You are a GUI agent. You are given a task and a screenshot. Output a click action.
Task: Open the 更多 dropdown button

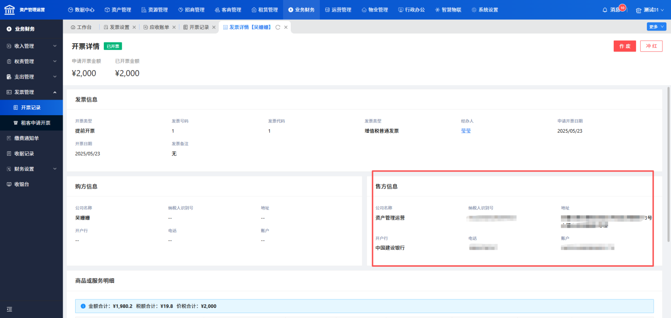click(x=657, y=27)
